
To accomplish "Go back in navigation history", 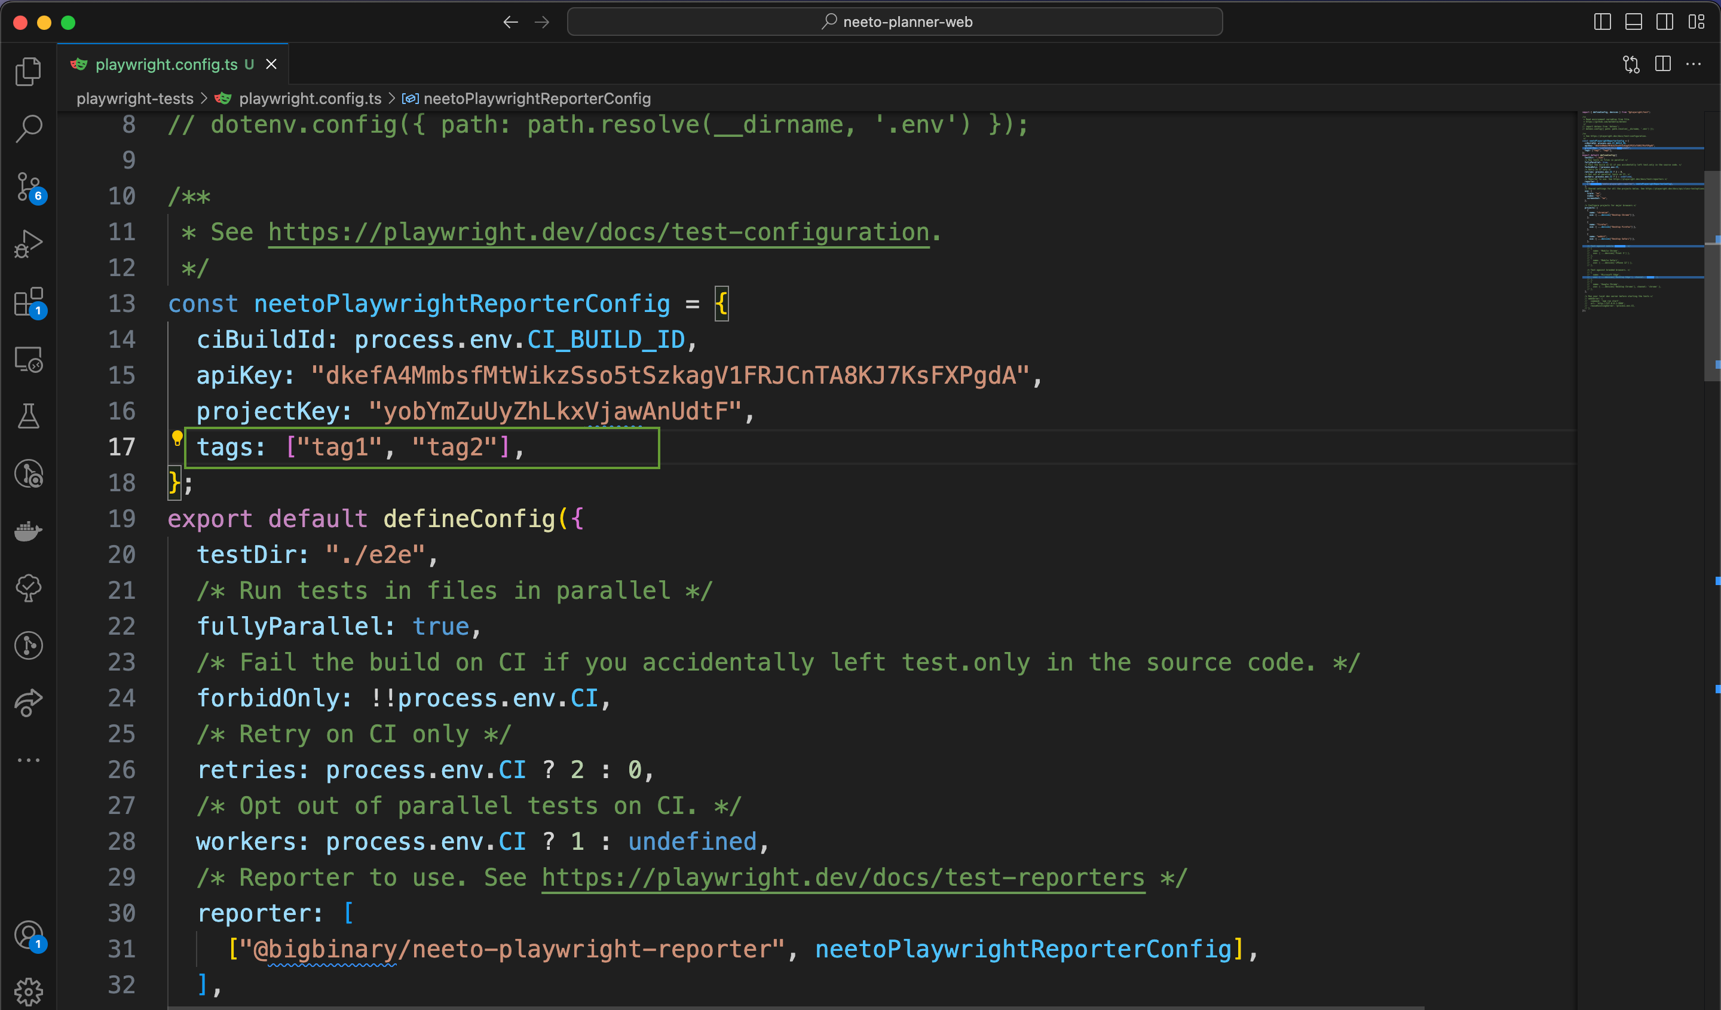I will click(510, 22).
